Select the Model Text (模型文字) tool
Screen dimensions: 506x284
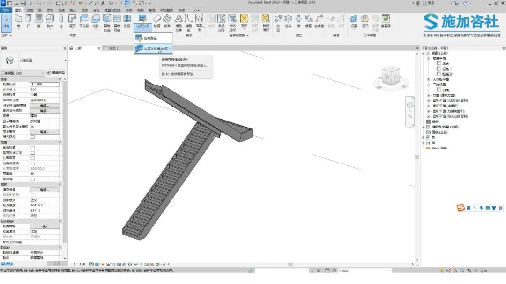179,23
